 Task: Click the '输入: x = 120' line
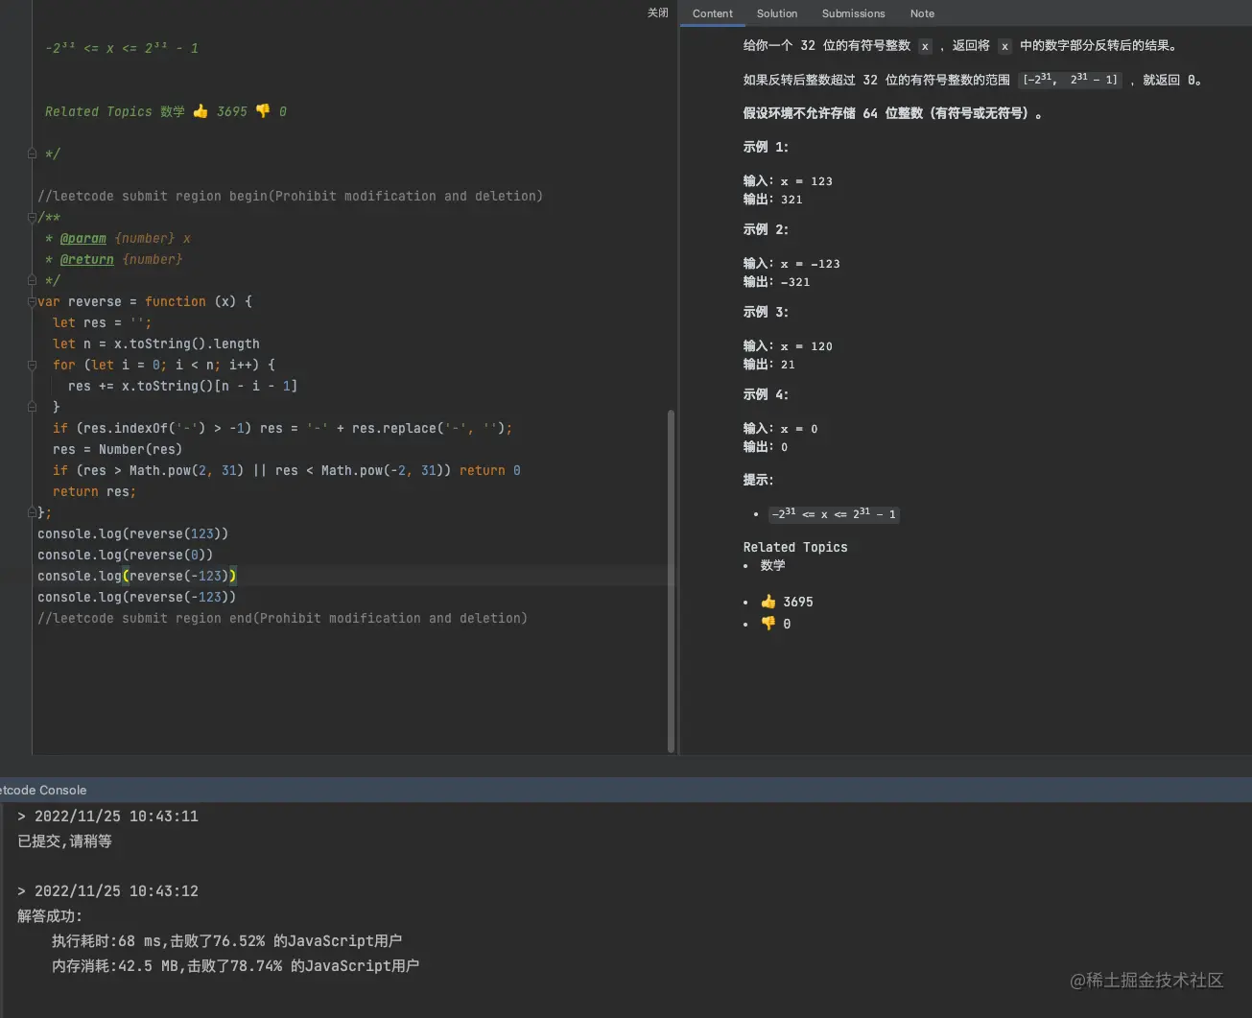tap(788, 346)
